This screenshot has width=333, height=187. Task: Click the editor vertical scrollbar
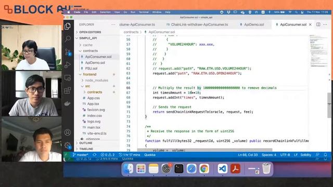(329, 105)
